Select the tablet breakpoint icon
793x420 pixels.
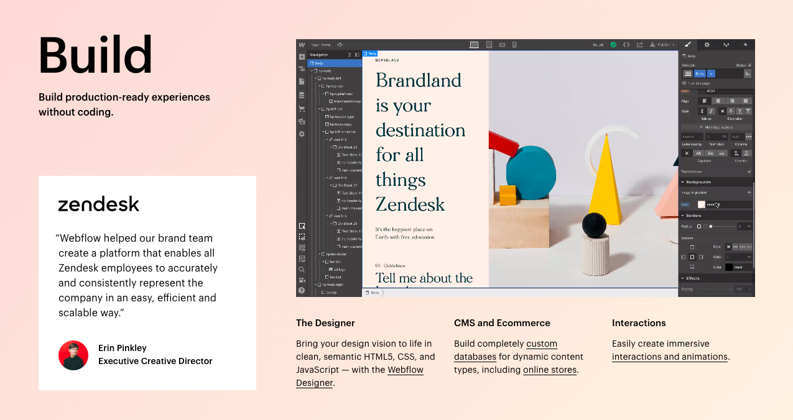(x=489, y=45)
